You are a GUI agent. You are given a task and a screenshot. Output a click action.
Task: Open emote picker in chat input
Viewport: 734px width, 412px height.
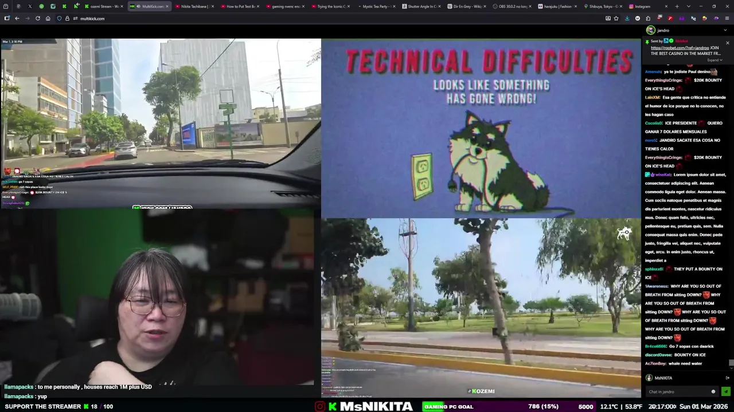pyautogui.click(x=713, y=391)
